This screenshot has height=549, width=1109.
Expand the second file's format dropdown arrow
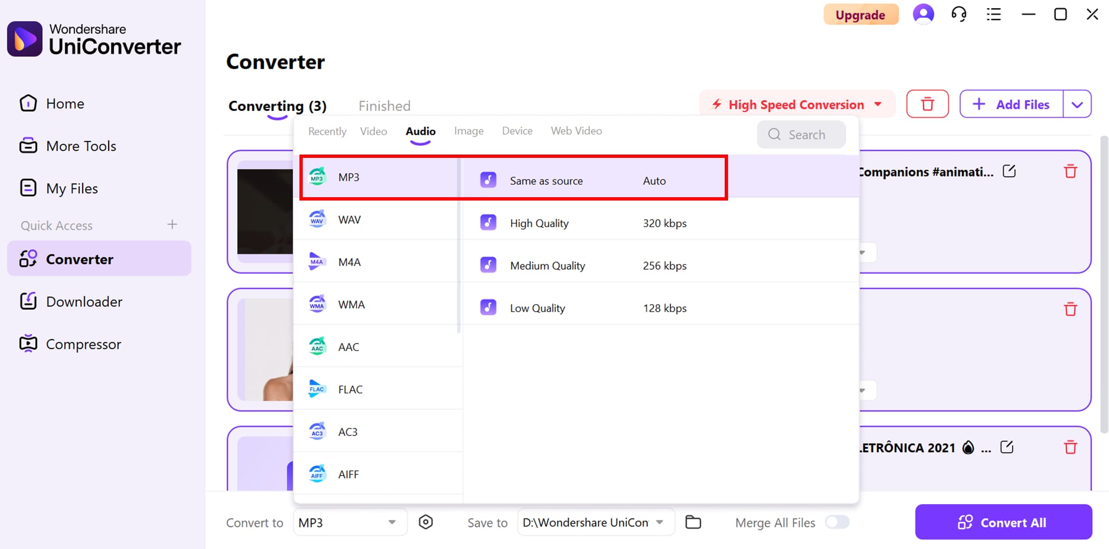coord(863,391)
